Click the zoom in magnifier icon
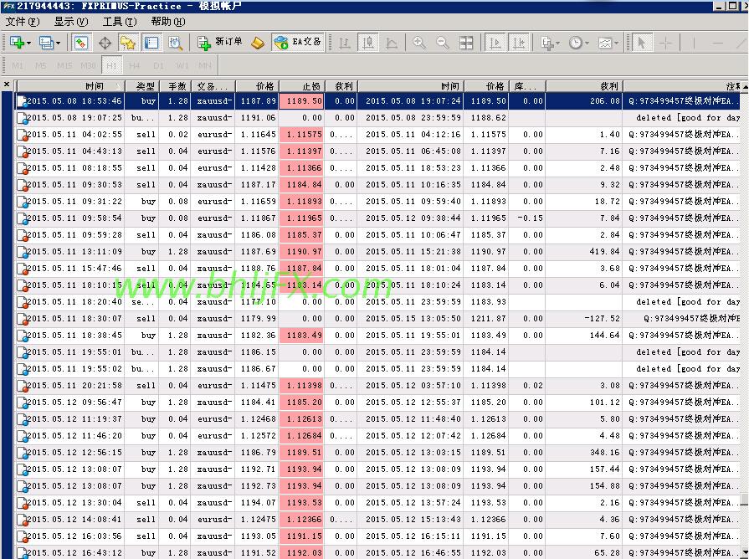Viewport: 749px width, 559px height. pyautogui.click(x=419, y=43)
